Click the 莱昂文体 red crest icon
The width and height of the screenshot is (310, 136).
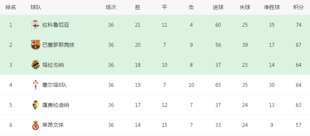tap(36, 125)
